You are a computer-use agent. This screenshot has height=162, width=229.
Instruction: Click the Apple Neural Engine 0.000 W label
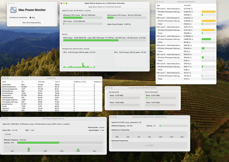tap(119, 24)
